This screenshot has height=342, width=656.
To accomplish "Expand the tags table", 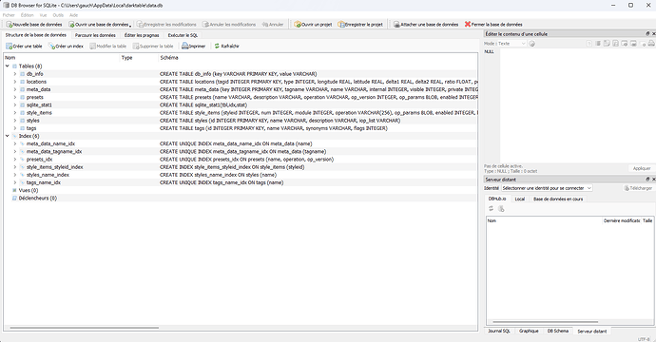I will coord(15,128).
